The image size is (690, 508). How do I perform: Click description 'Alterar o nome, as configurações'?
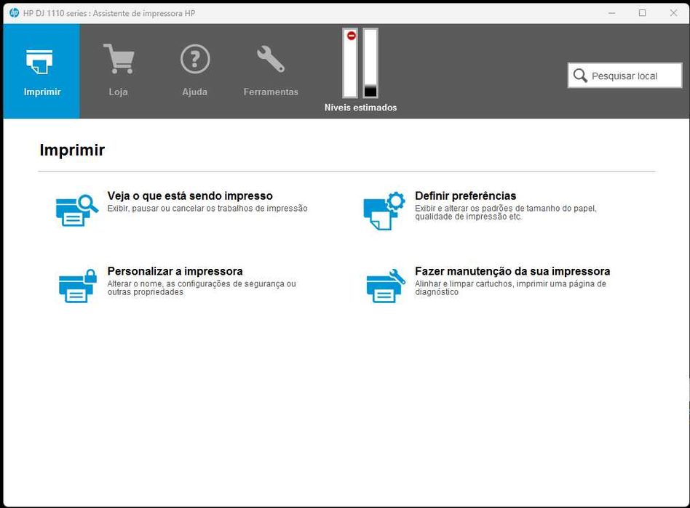pos(202,288)
